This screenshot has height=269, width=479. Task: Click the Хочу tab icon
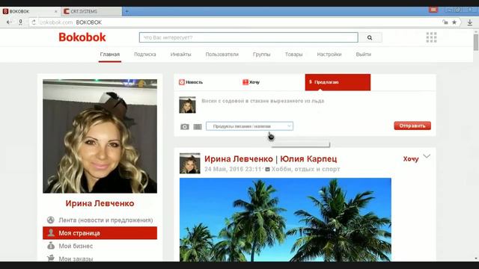(x=245, y=82)
